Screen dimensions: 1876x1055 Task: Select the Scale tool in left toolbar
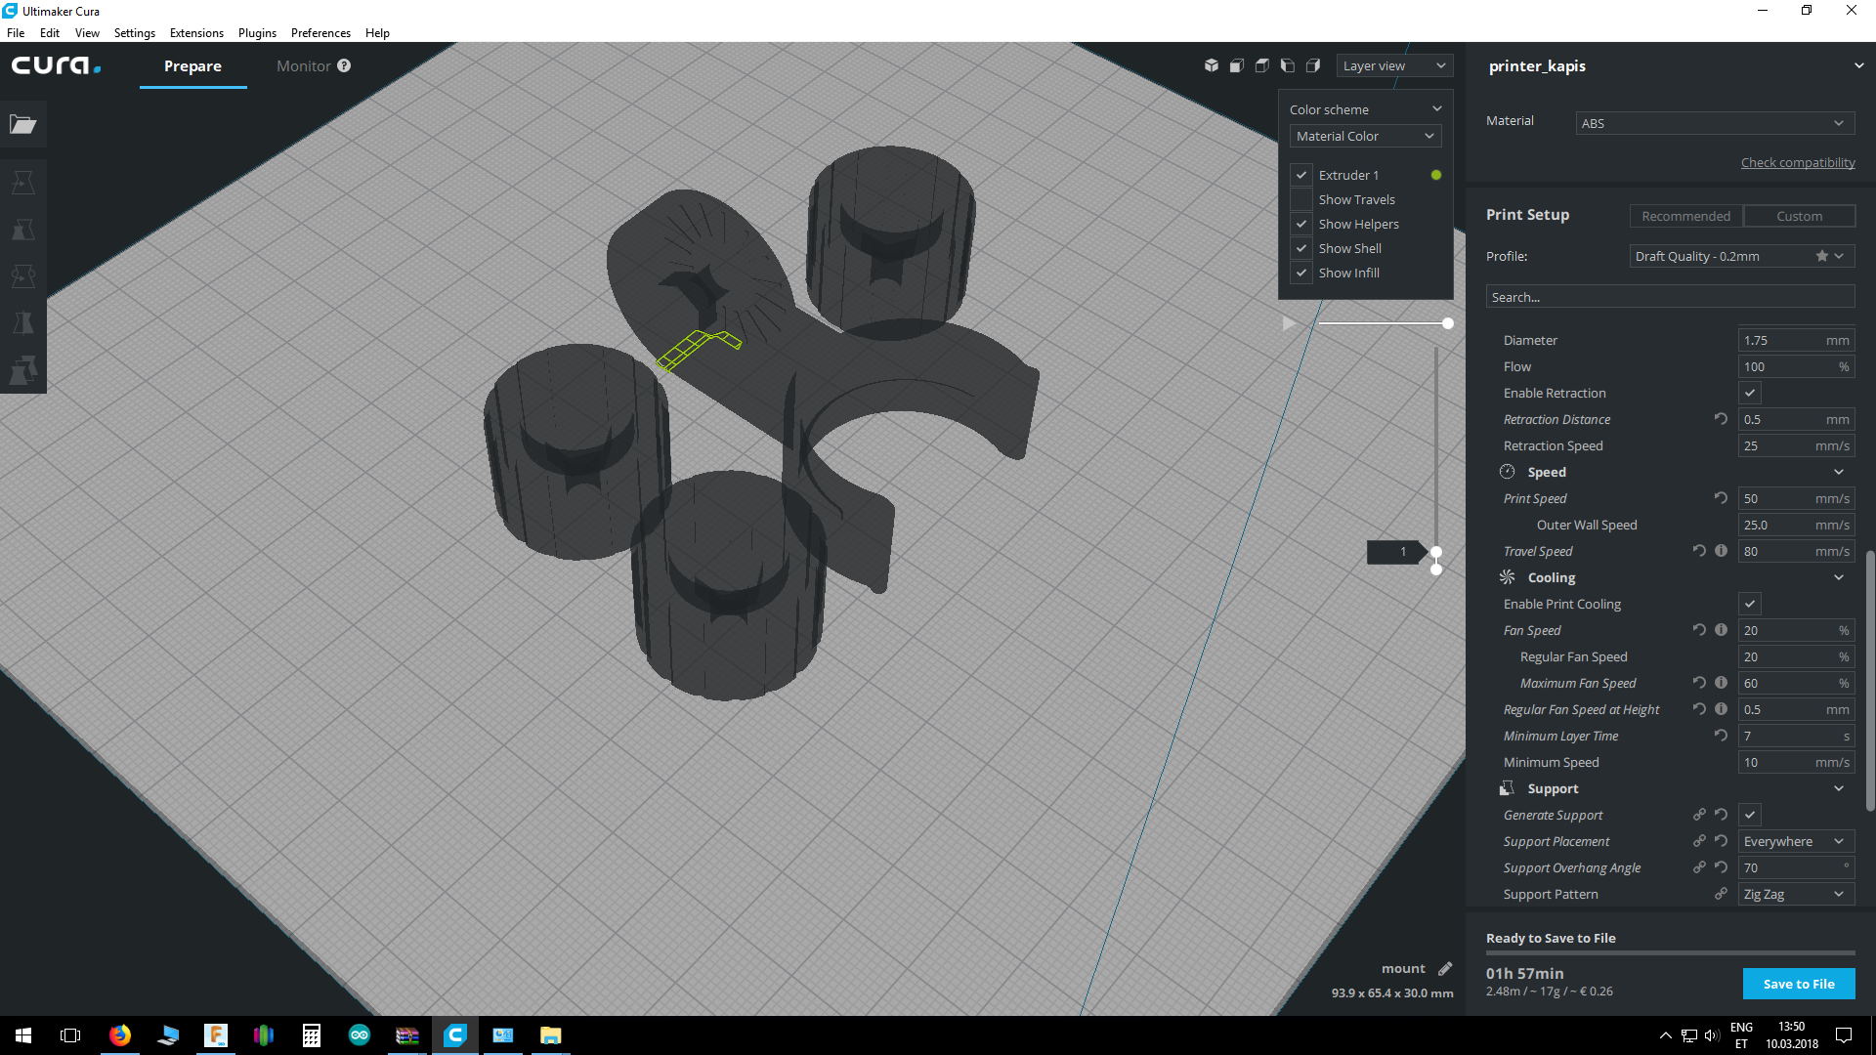point(23,230)
